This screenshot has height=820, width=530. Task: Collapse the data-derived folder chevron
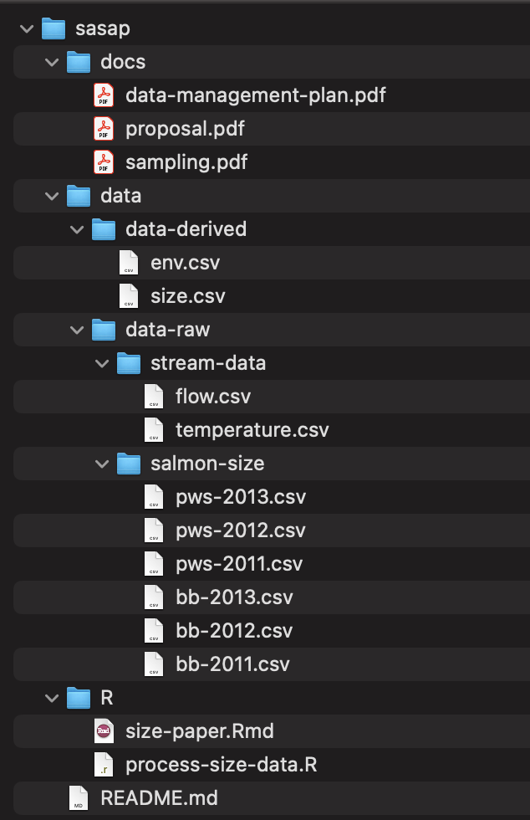pos(77,230)
